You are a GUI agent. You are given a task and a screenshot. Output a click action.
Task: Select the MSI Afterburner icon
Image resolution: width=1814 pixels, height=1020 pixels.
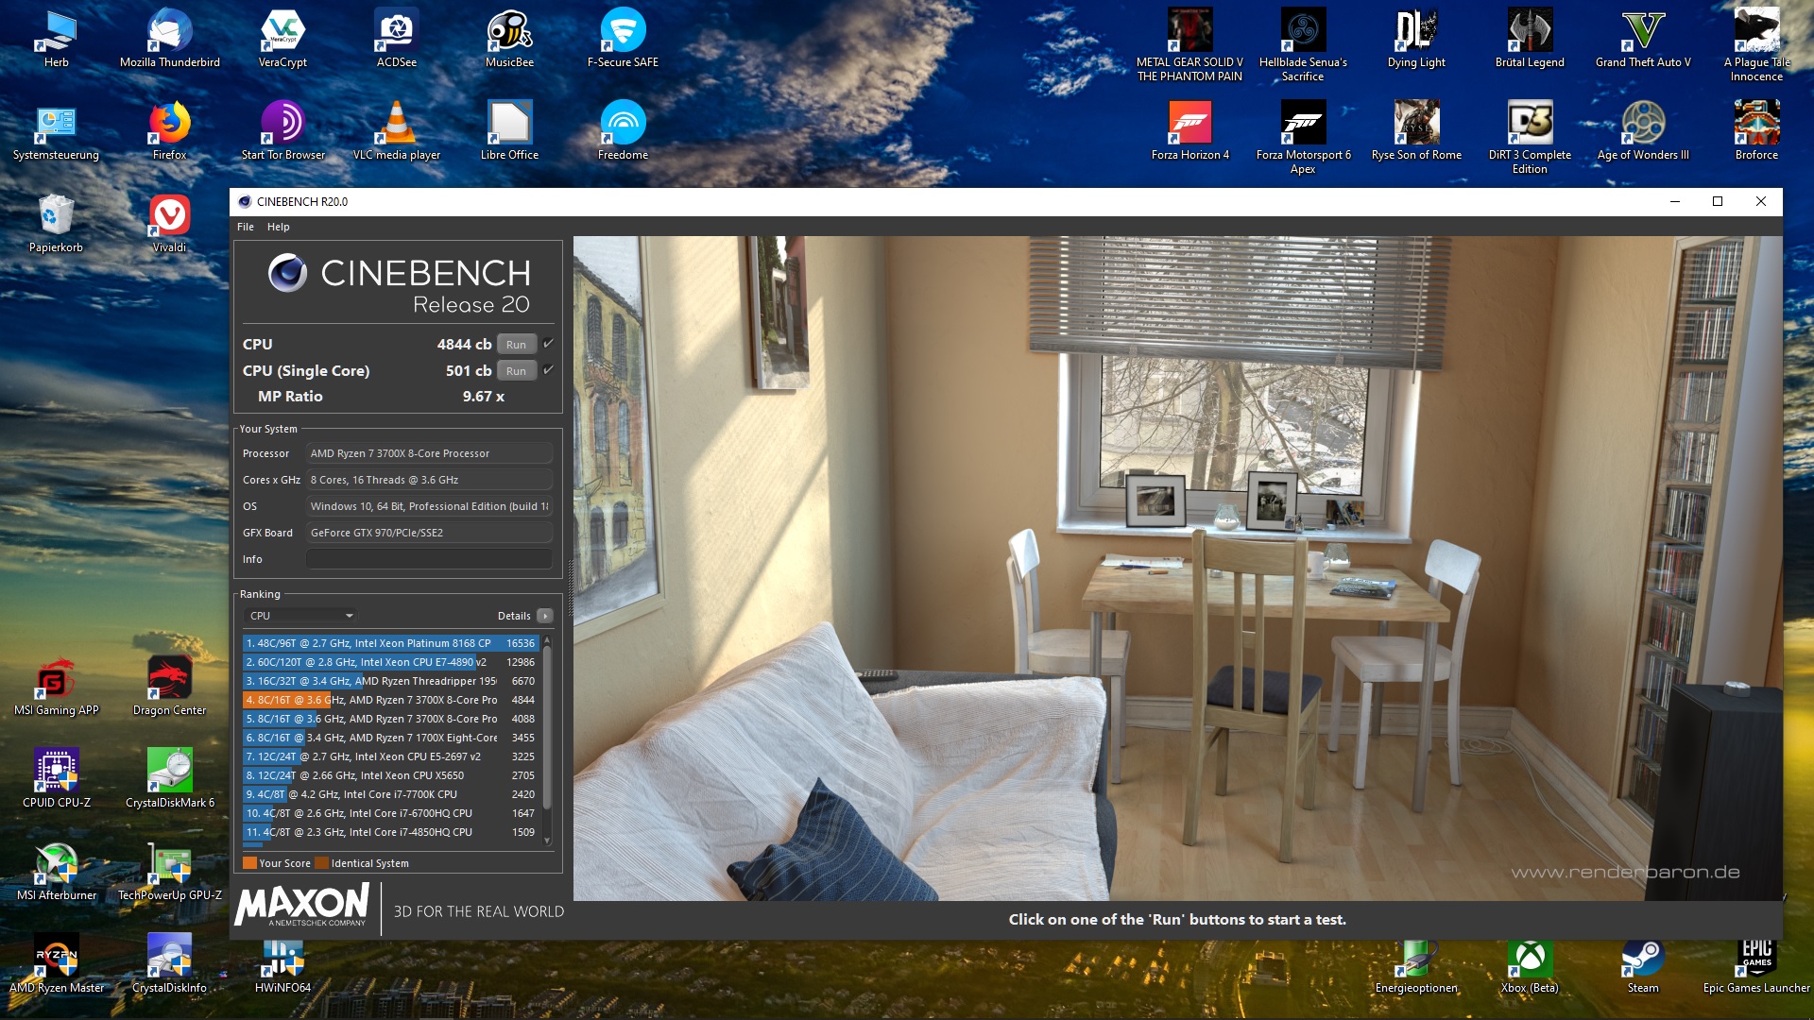click(x=57, y=871)
